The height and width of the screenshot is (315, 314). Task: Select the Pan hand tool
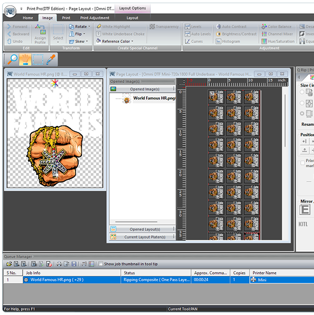coord(25,59)
